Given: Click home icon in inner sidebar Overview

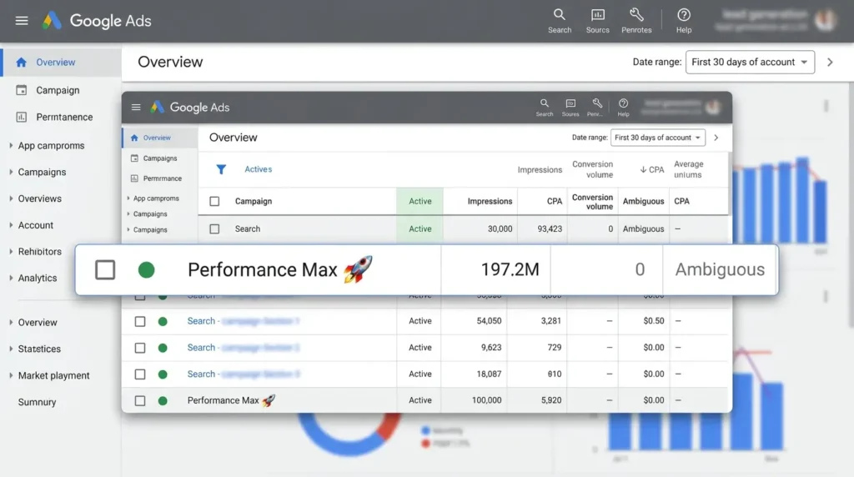Looking at the screenshot, I should [x=134, y=138].
